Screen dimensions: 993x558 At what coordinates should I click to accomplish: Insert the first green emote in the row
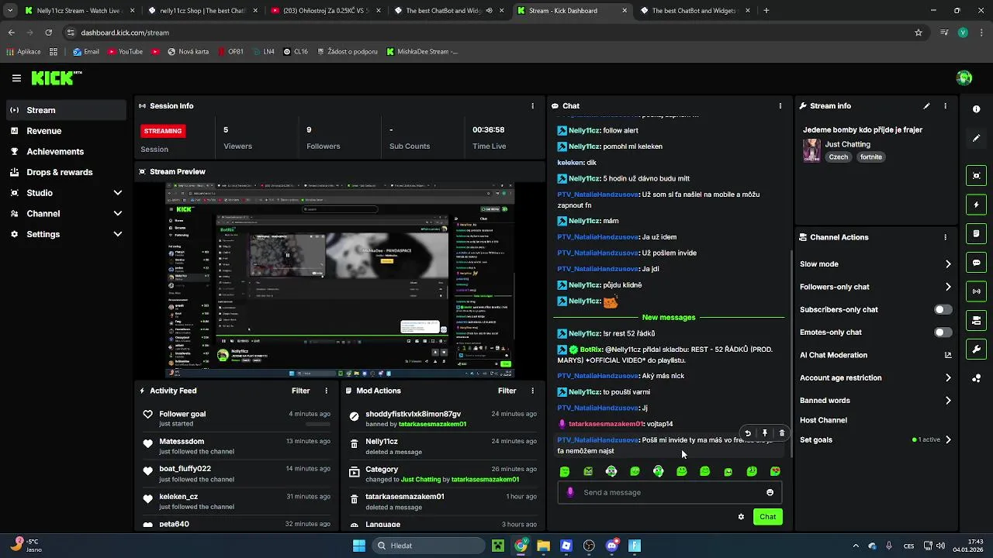click(x=565, y=471)
